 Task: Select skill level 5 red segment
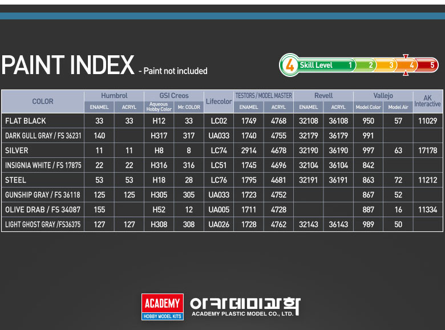427,65
